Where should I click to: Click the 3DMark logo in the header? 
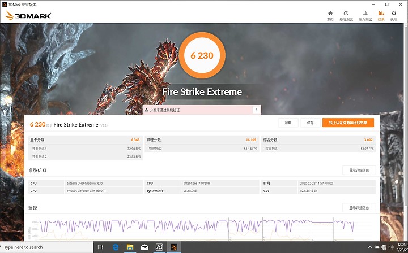coord(28,16)
